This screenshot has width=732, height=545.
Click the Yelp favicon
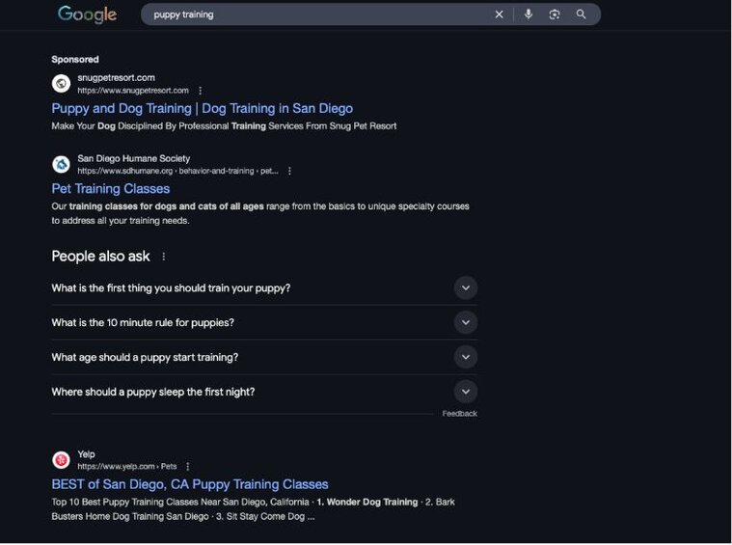[61, 460]
